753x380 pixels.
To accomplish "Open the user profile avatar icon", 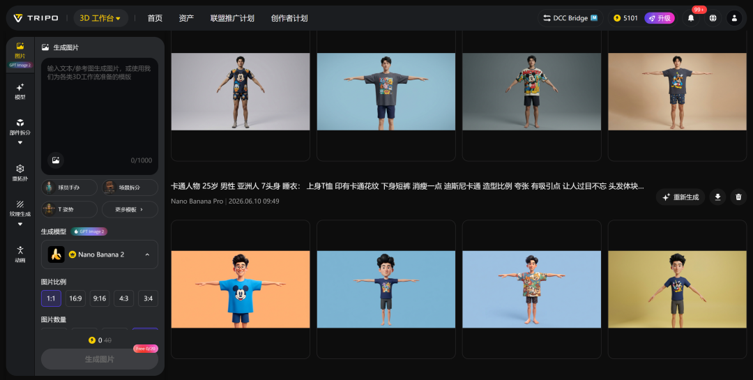I will [733, 18].
